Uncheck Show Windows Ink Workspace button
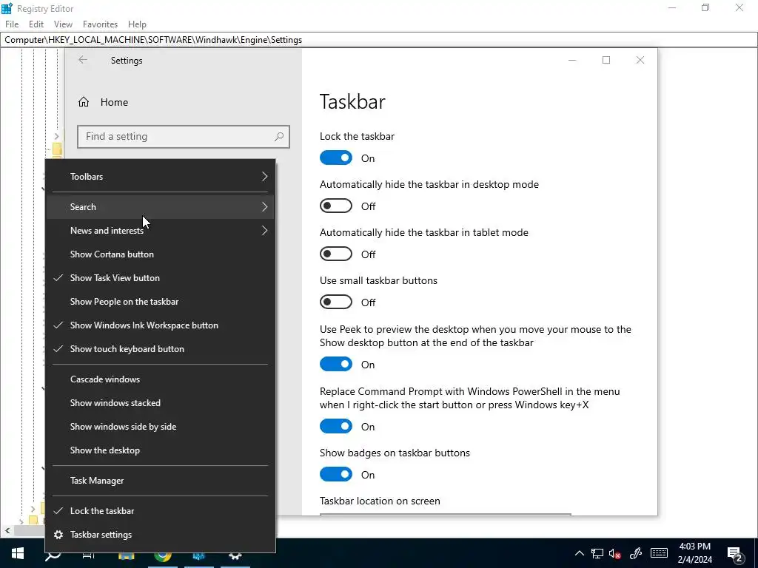The height and width of the screenshot is (568, 758). (x=160, y=325)
